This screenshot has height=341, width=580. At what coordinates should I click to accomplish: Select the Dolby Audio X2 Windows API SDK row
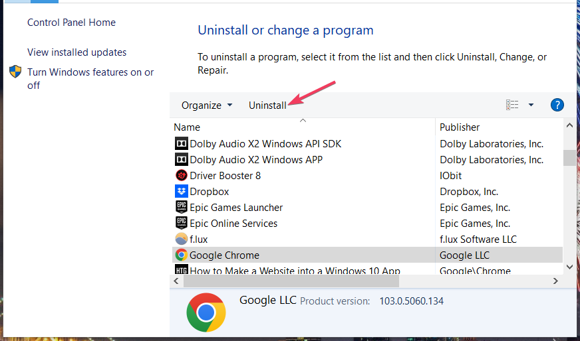367,143
